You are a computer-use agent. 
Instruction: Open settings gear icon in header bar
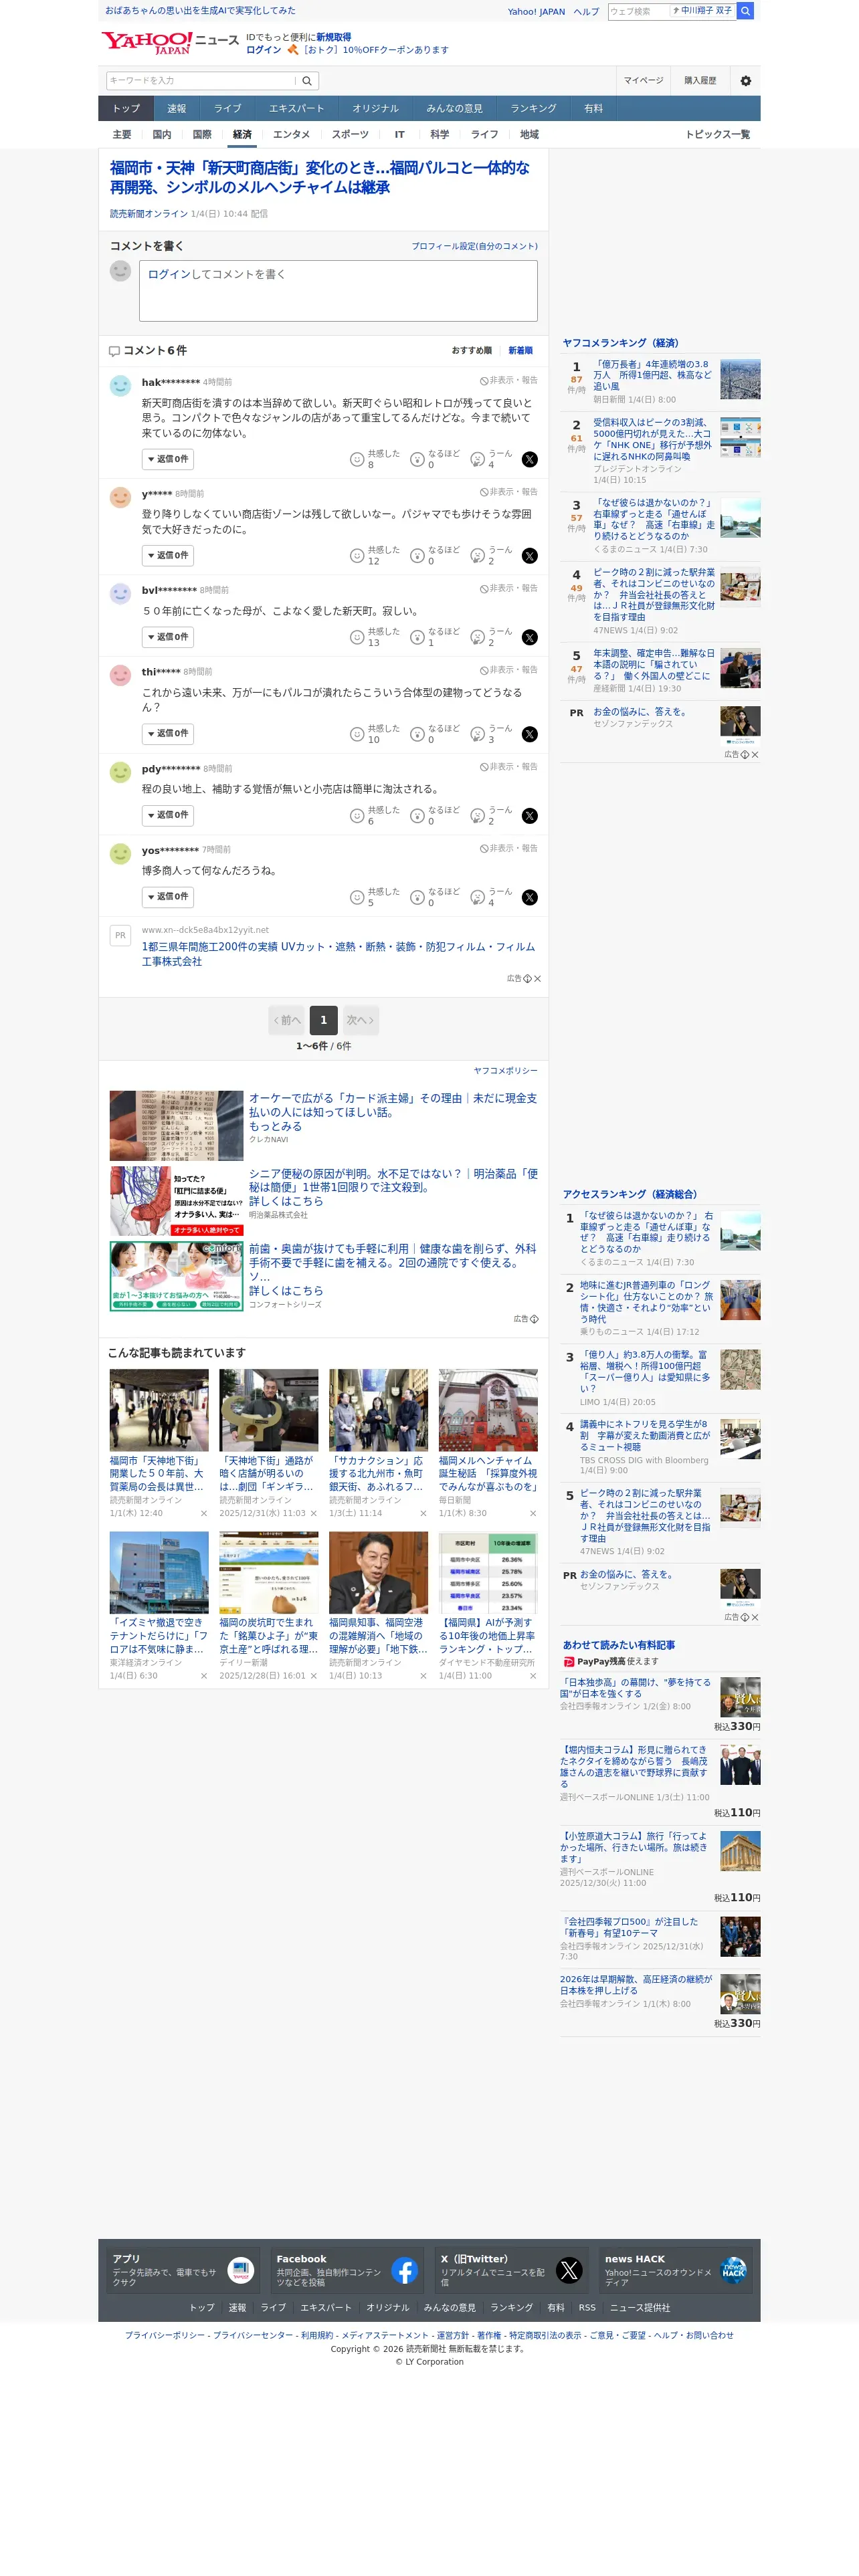tap(745, 81)
